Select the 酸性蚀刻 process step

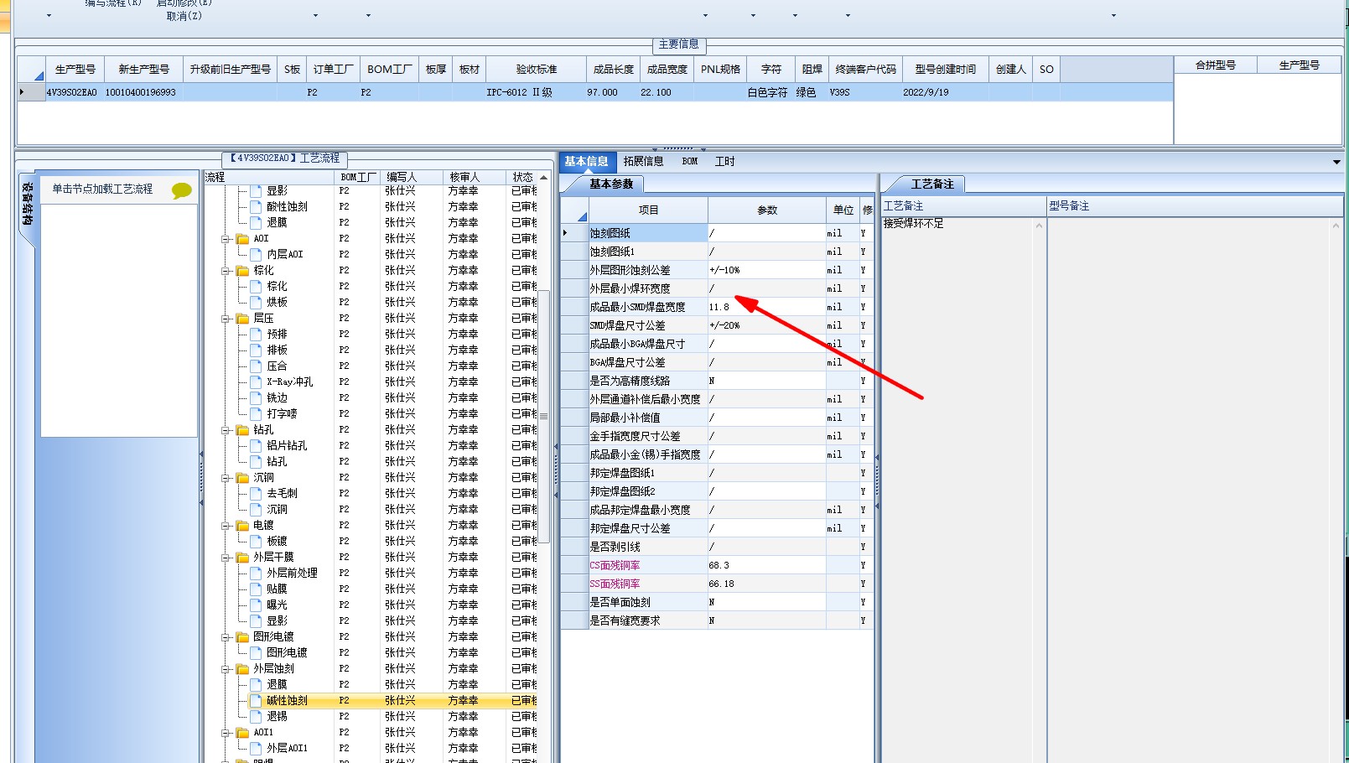point(287,207)
